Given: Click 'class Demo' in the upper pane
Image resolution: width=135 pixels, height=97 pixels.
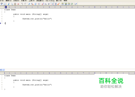Looking at the screenshot, I should (10, 10).
